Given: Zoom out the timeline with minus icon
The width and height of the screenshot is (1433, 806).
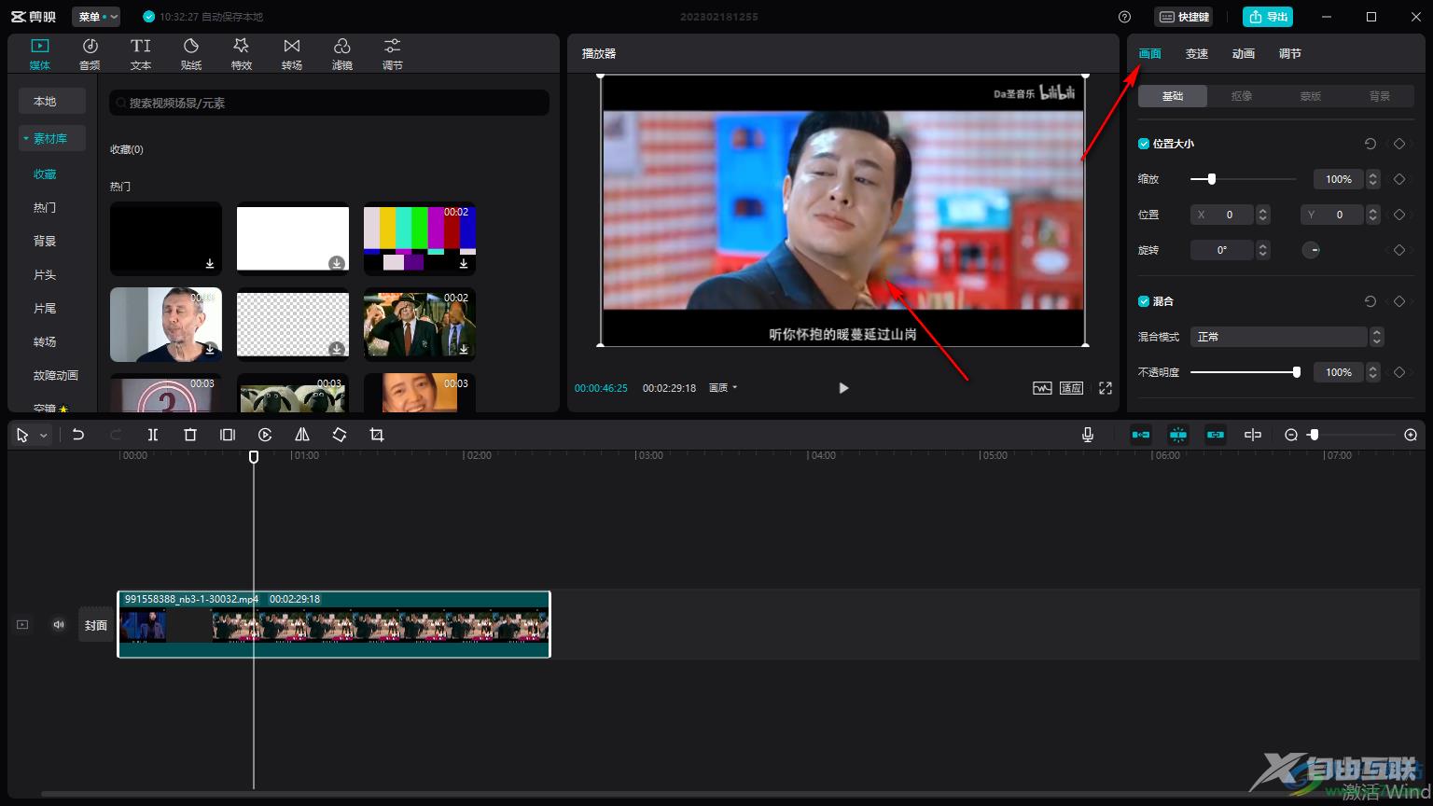Looking at the screenshot, I should [1291, 435].
